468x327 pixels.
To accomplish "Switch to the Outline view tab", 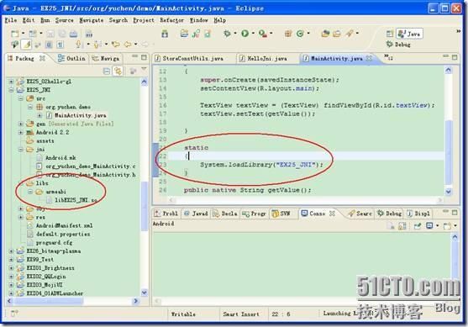I will (71, 59).
